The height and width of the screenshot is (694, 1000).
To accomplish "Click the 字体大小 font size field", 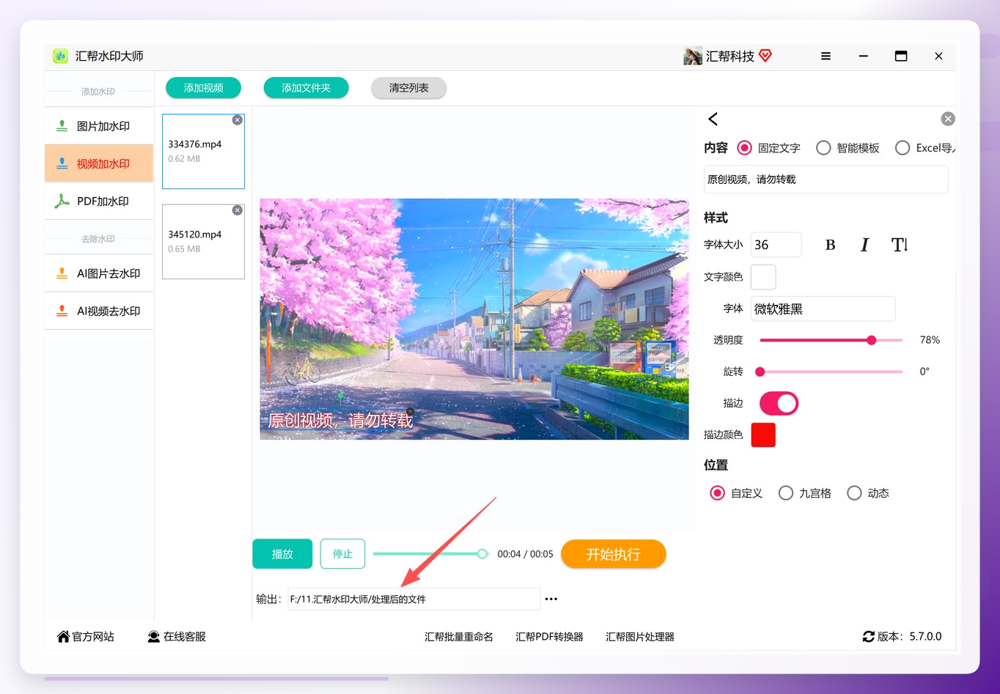I will pyautogui.click(x=776, y=245).
